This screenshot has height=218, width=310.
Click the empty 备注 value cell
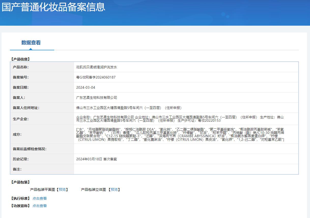186,169
